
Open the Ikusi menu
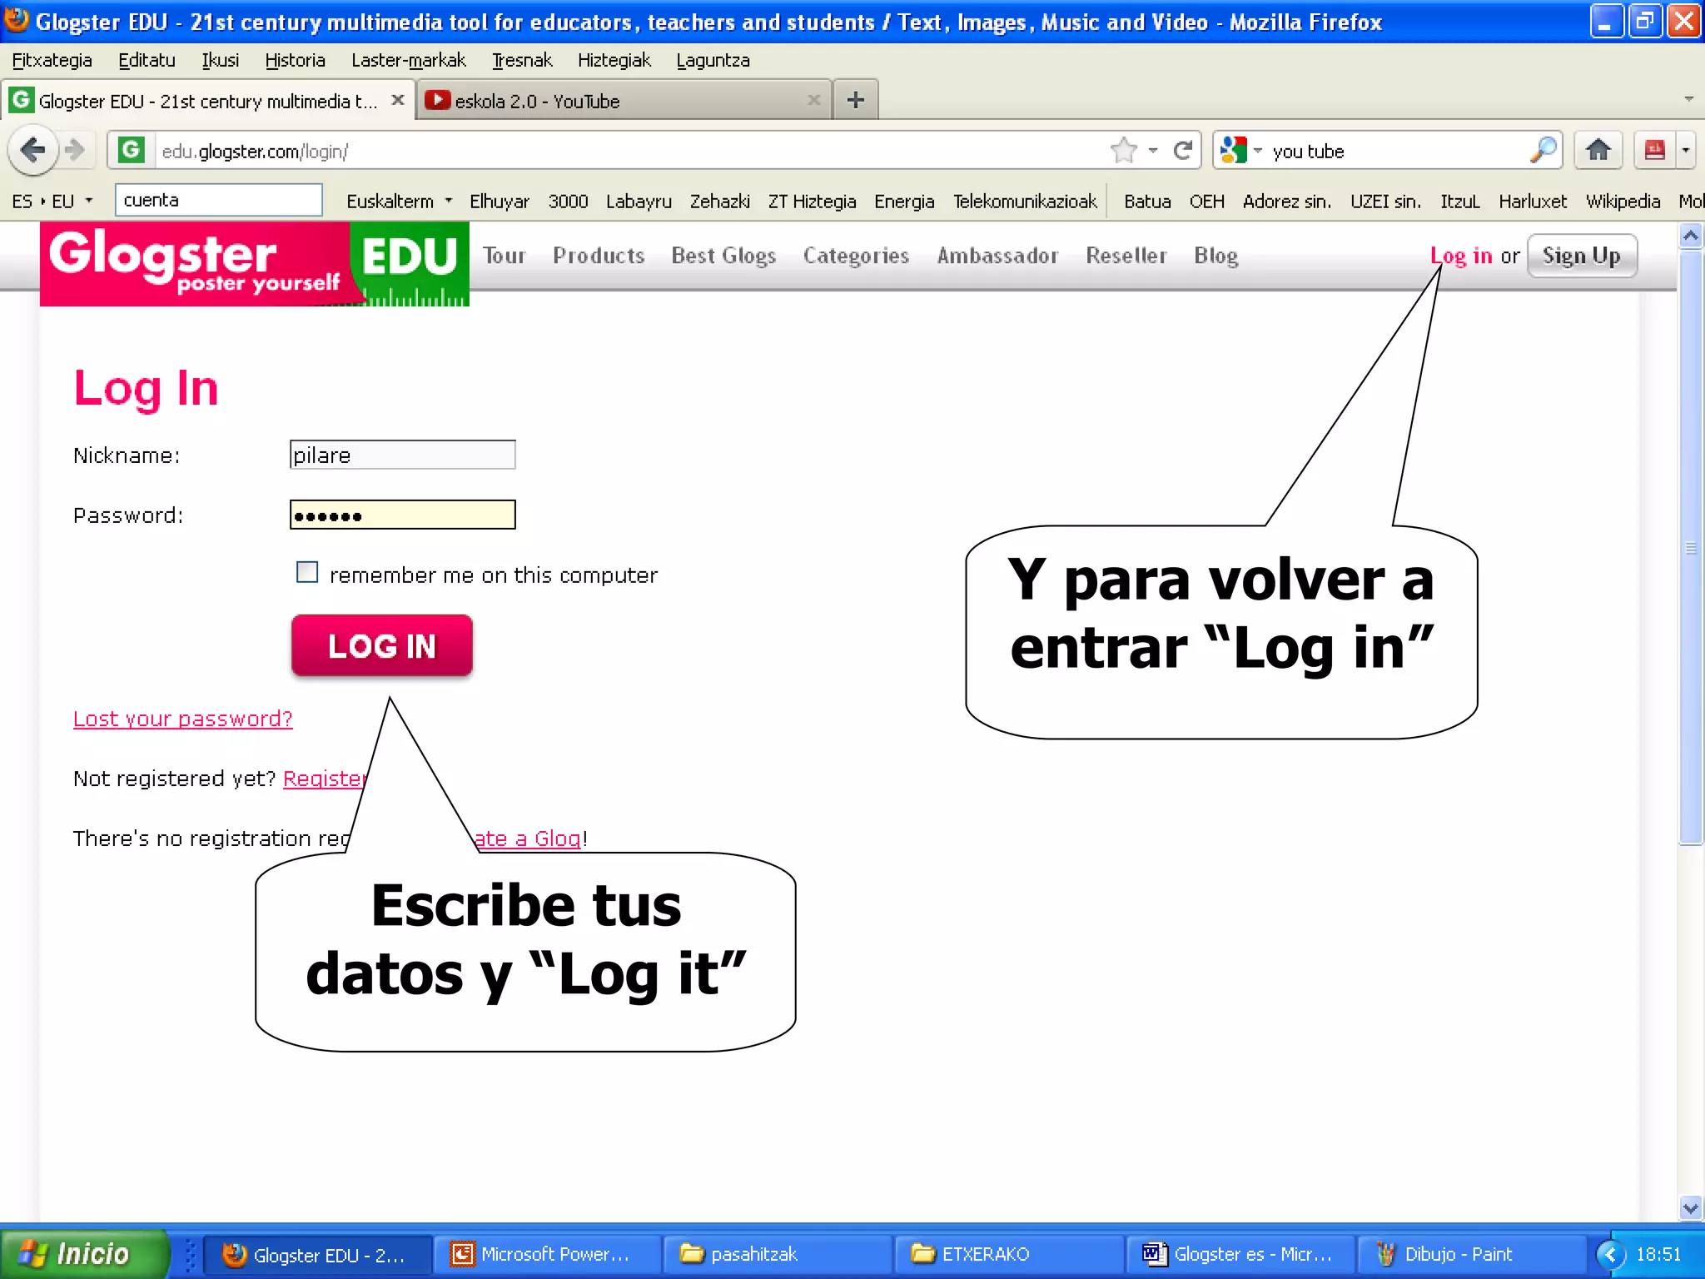pyautogui.click(x=220, y=60)
